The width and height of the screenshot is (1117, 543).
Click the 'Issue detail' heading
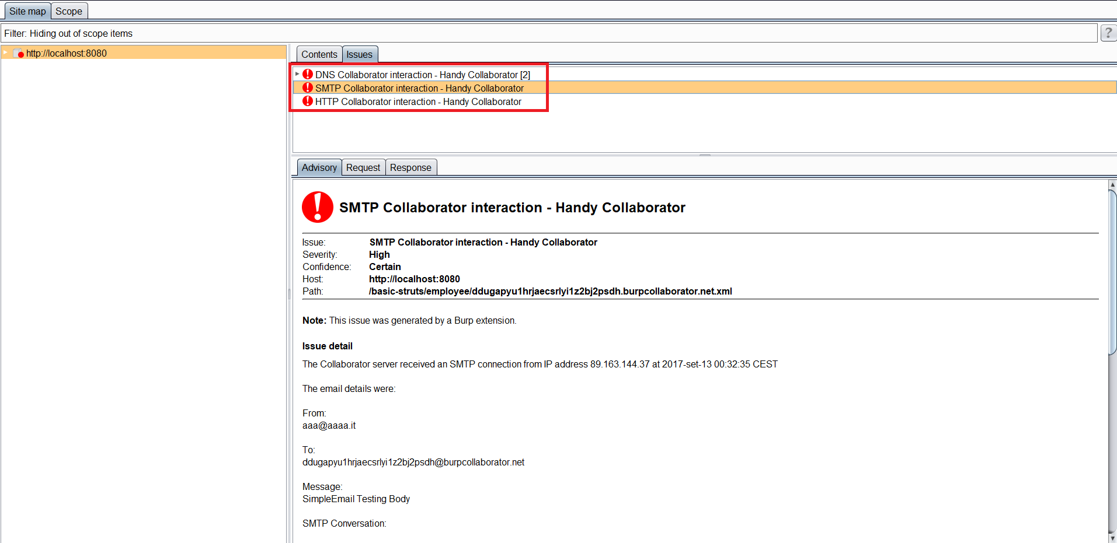328,346
